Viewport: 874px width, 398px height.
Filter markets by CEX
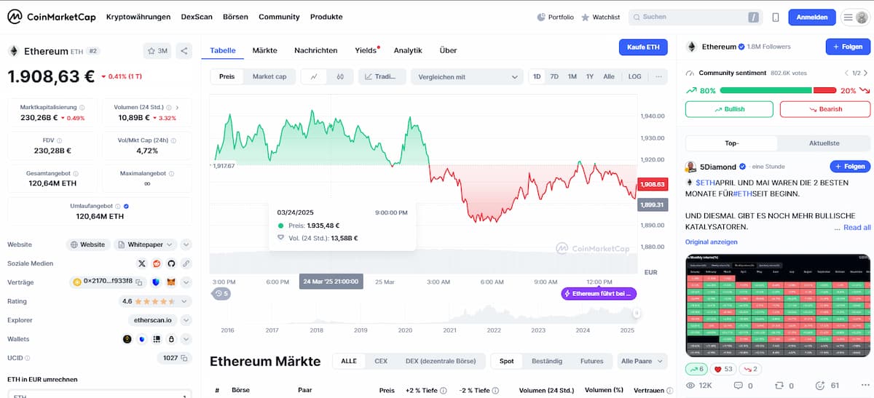tap(381, 361)
